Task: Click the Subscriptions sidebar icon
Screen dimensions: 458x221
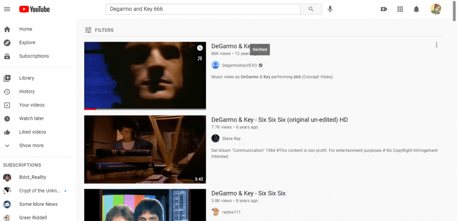Action: click(7, 56)
